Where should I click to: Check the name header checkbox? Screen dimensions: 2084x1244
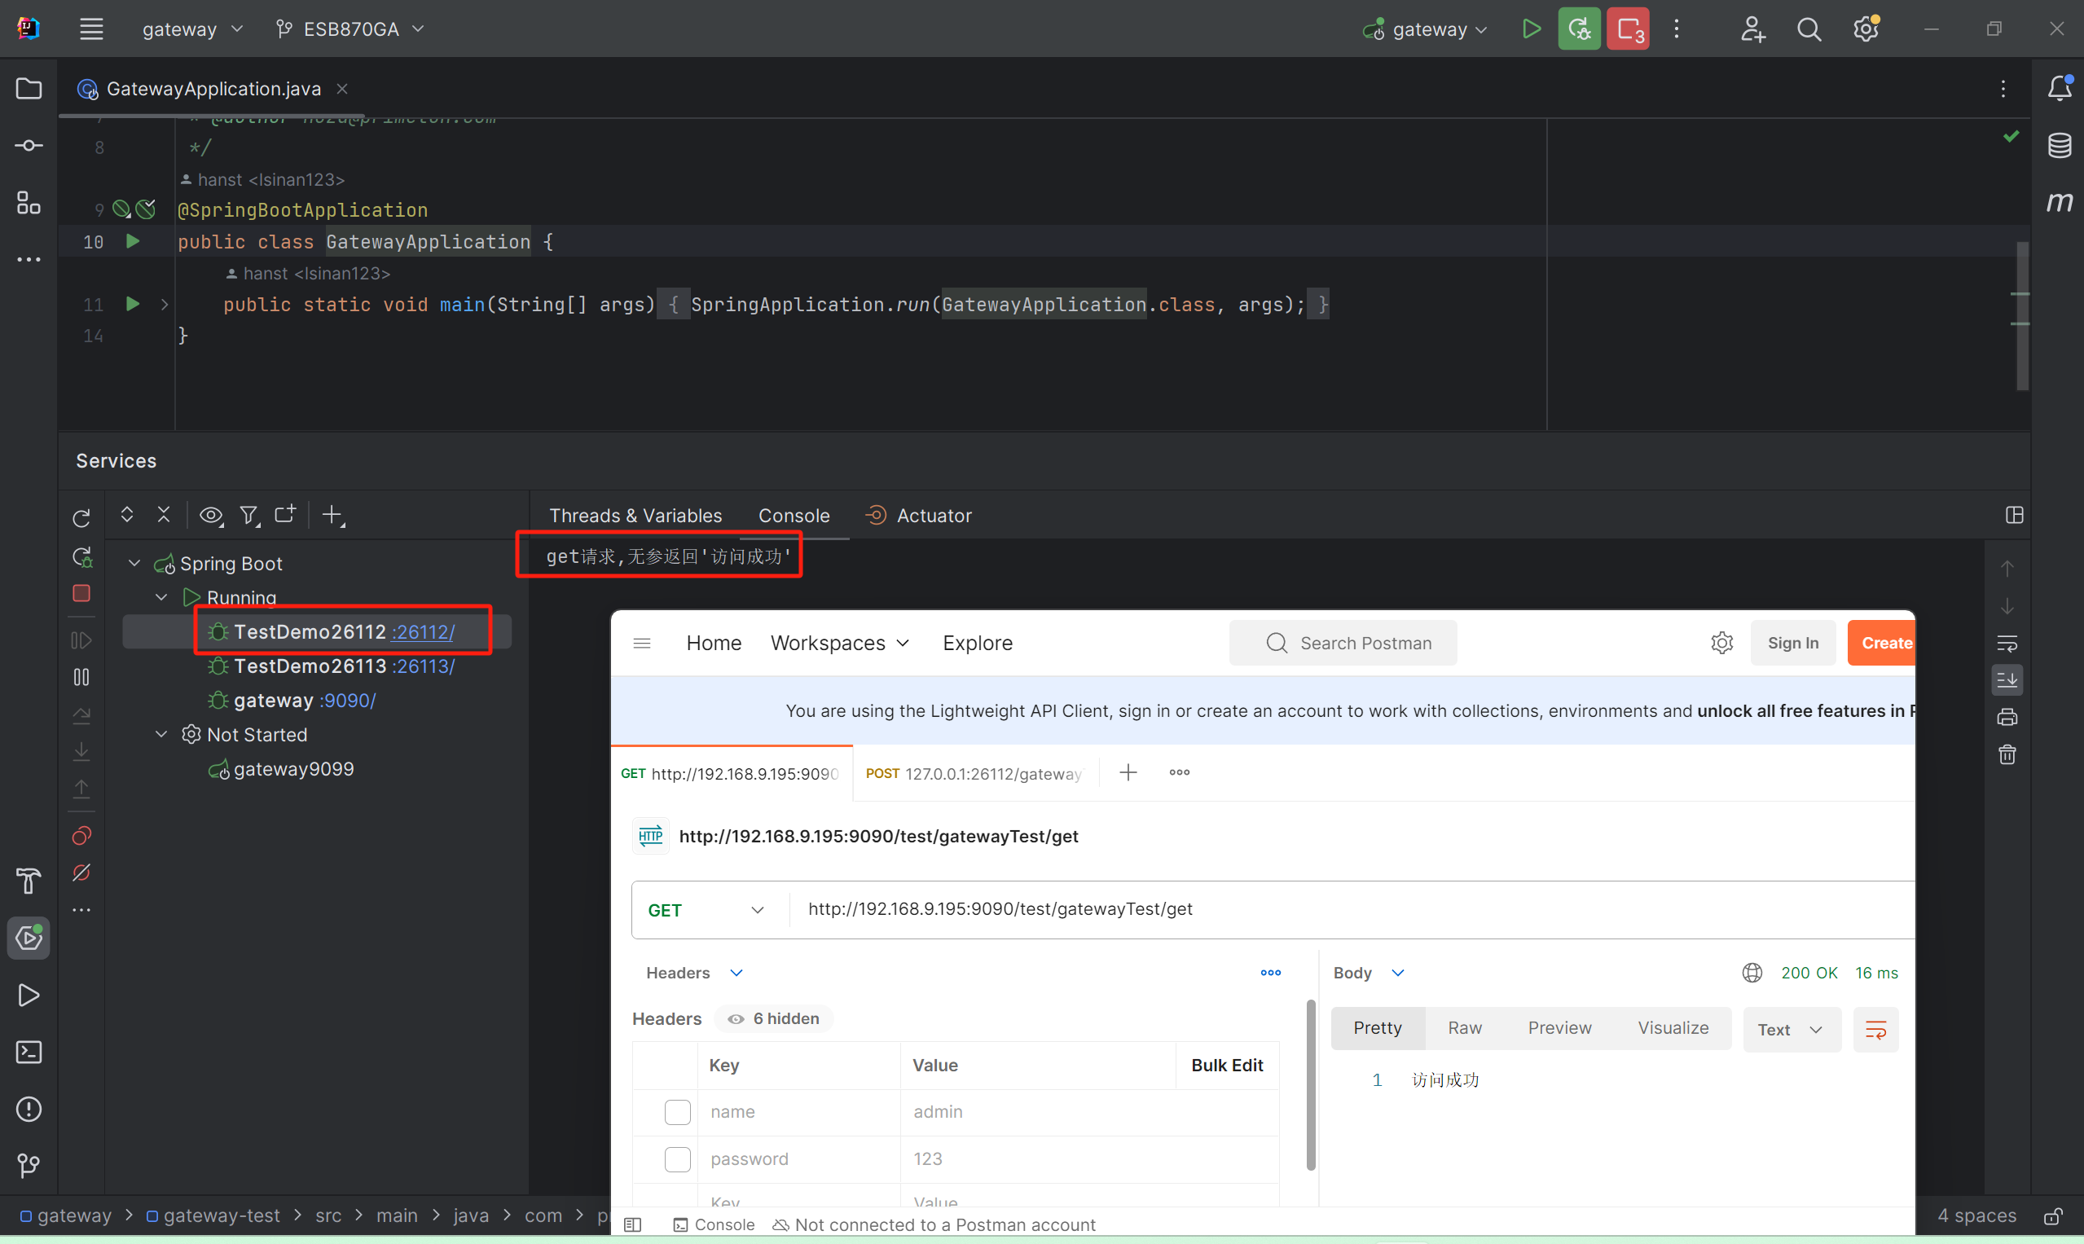pyautogui.click(x=676, y=1111)
